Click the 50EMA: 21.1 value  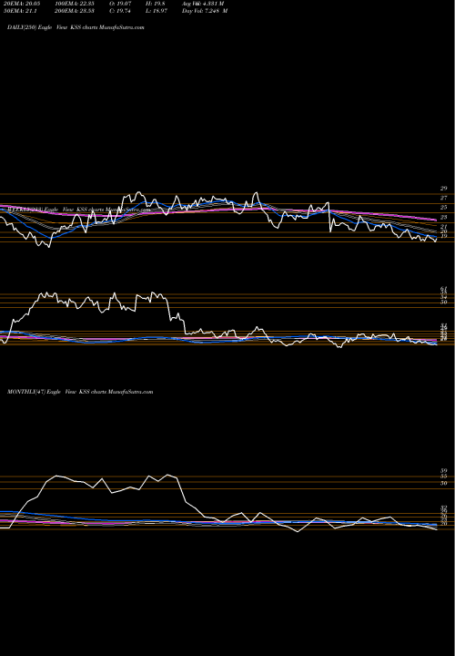[18, 11]
